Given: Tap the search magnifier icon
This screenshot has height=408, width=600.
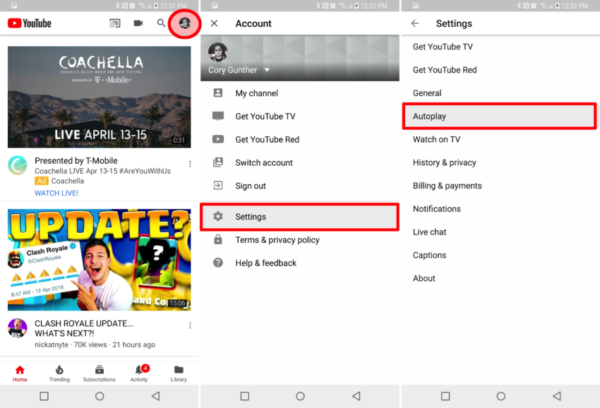Looking at the screenshot, I should click(161, 23).
